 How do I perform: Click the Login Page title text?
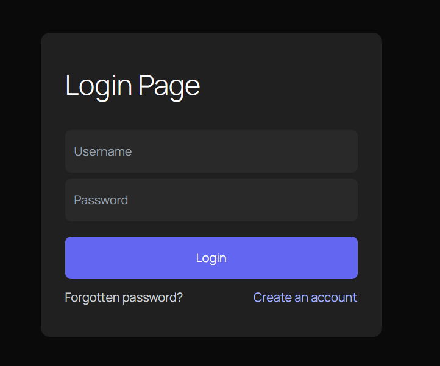pyautogui.click(x=132, y=86)
